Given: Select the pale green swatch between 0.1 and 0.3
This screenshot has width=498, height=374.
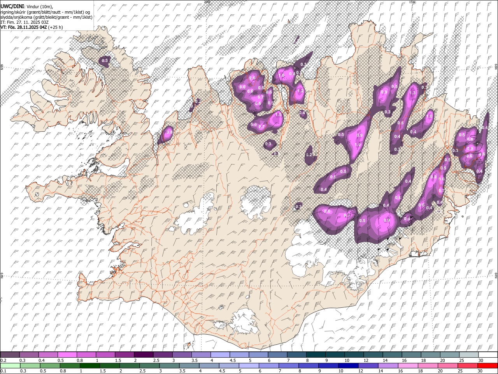Looking at the screenshot, I should 10,365.
